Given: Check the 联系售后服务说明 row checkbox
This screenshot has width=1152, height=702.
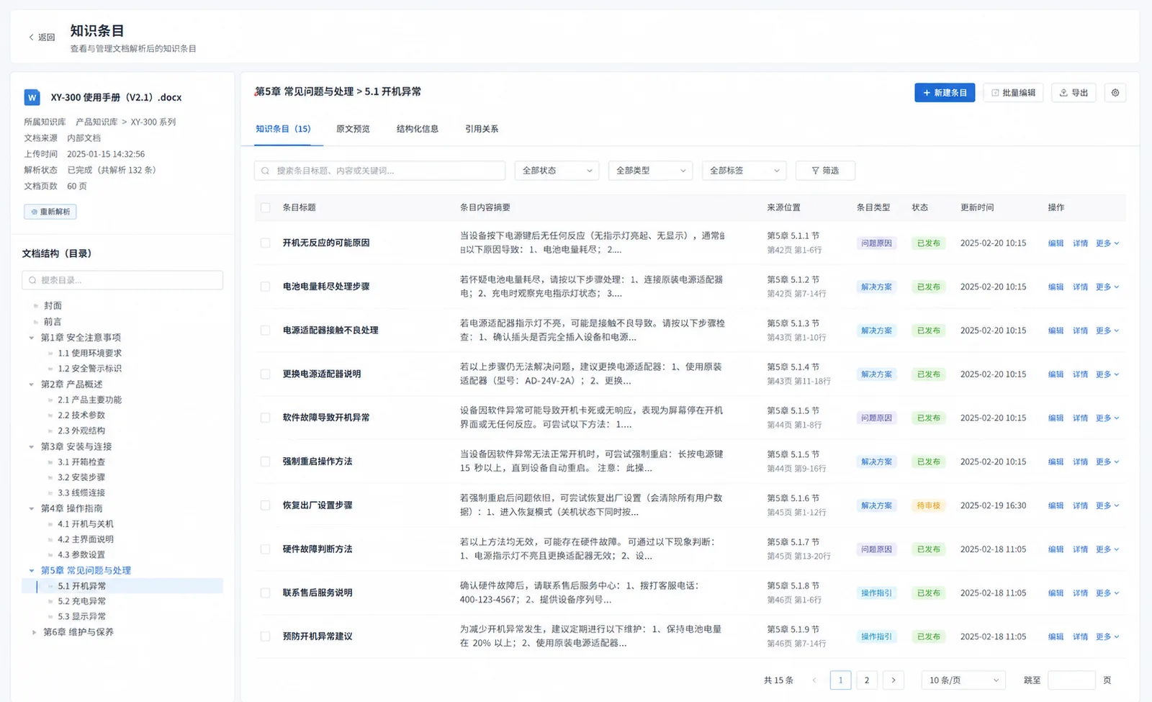Looking at the screenshot, I should 266,593.
